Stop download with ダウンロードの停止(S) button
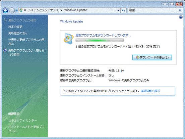The image size is (185, 139). [152, 57]
